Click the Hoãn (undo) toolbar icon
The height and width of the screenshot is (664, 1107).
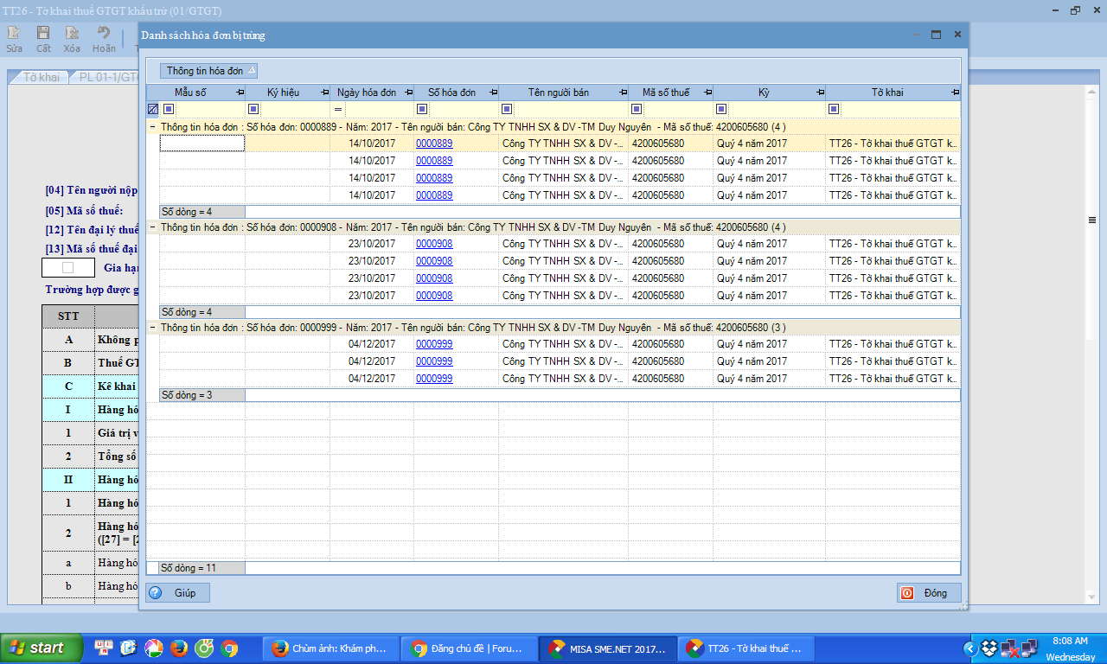point(104,33)
